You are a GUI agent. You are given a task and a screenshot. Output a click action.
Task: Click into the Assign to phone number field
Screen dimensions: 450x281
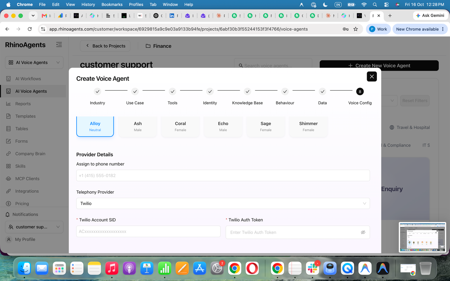click(x=223, y=176)
